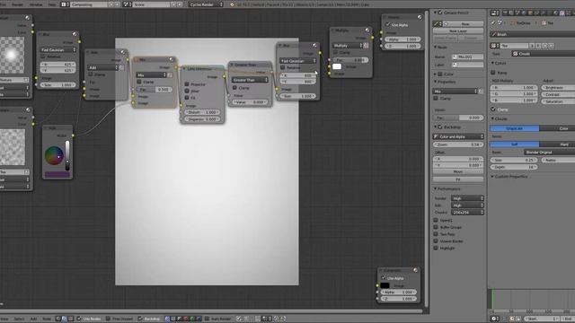Viewport: 575px width, 323px height.
Task: Click the Multiply node alpha toggle icon
Action: [366, 46]
